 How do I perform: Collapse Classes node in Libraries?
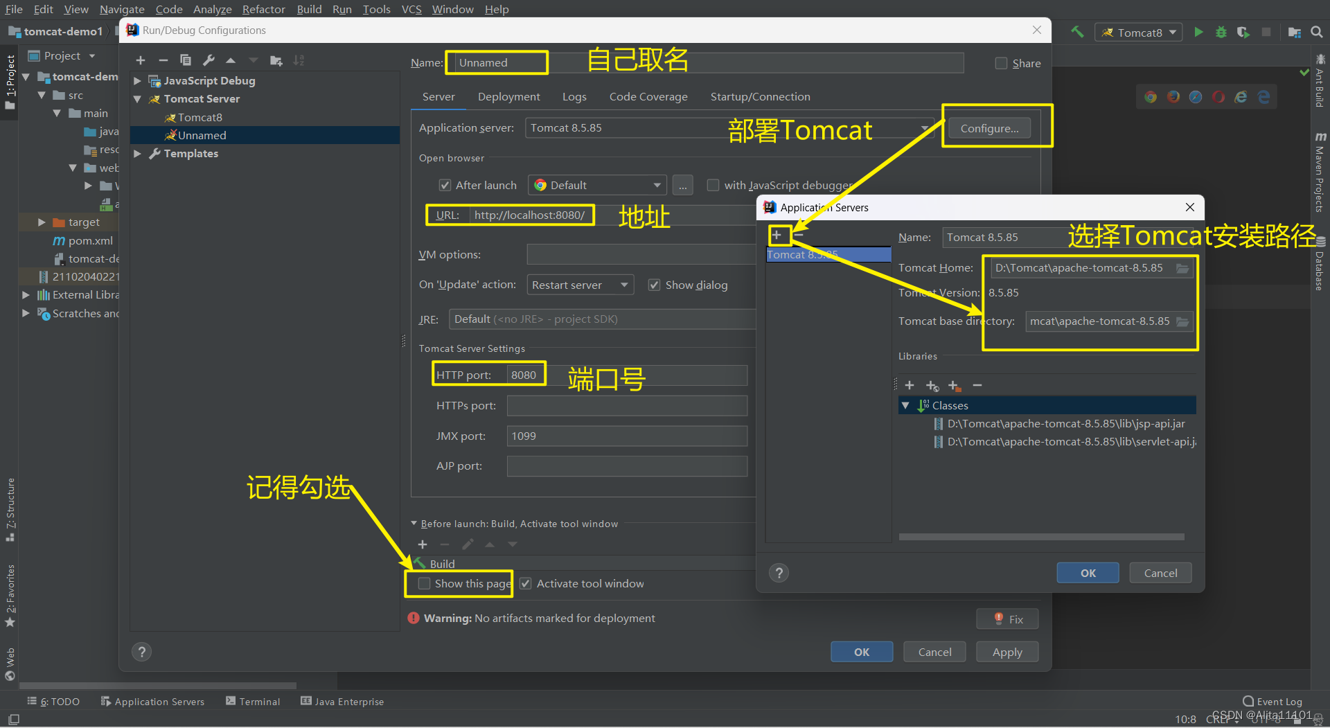905,405
